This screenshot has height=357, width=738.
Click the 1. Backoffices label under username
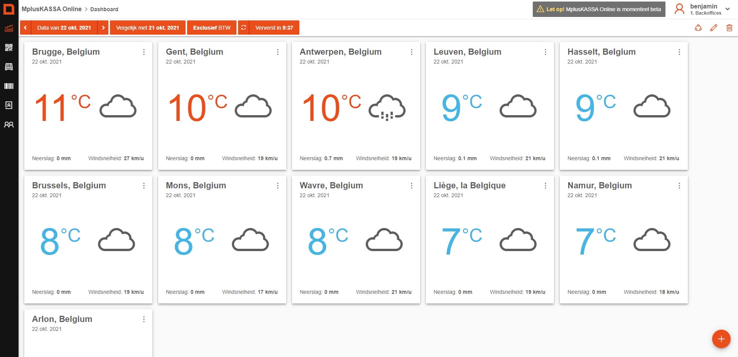coord(706,13)
